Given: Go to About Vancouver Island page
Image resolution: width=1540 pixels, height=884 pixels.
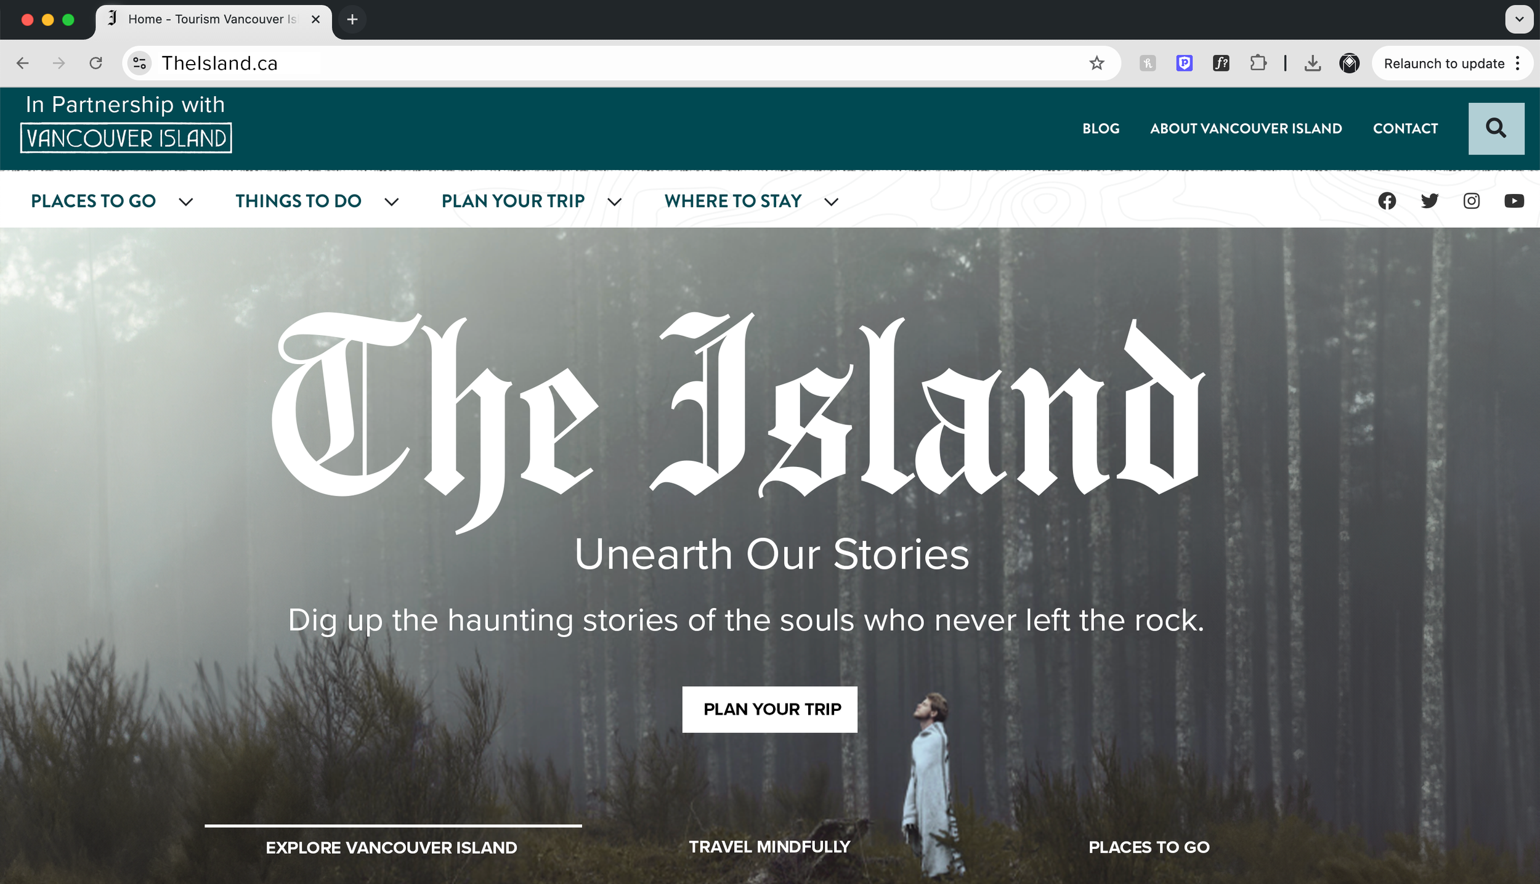Looking at the screenshot, I should [x=1246, y=128].
